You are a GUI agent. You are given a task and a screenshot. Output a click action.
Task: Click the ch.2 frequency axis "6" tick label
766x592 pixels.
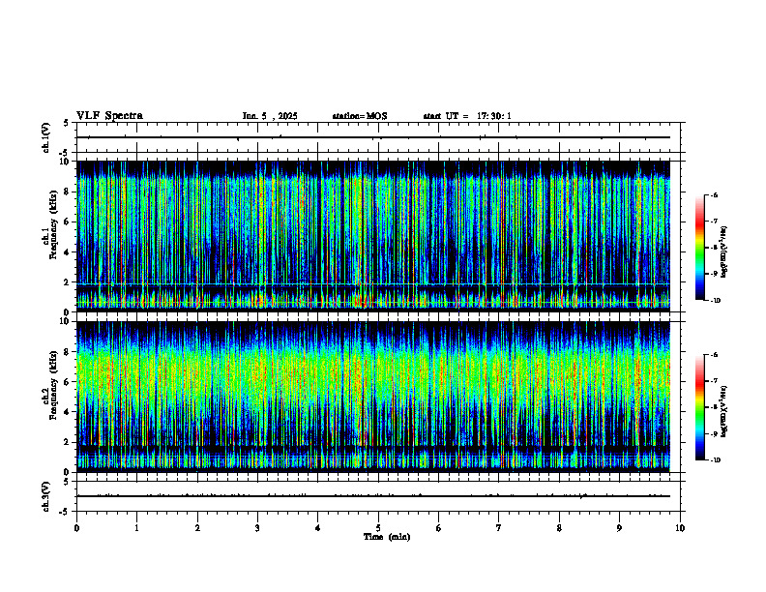(x=68, y=382)
